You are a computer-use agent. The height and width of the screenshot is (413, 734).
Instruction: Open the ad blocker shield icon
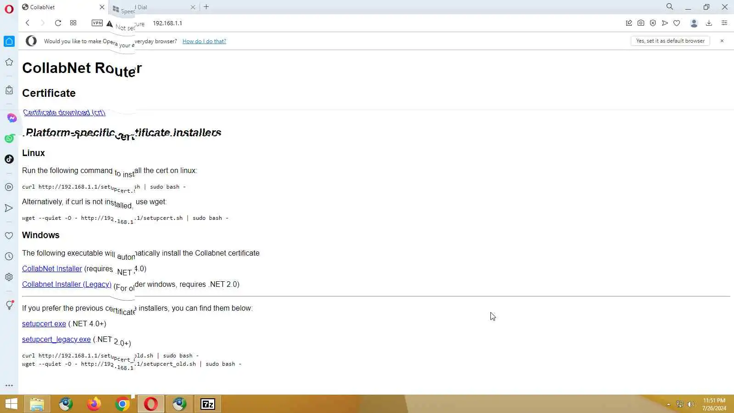pos(653,23)
